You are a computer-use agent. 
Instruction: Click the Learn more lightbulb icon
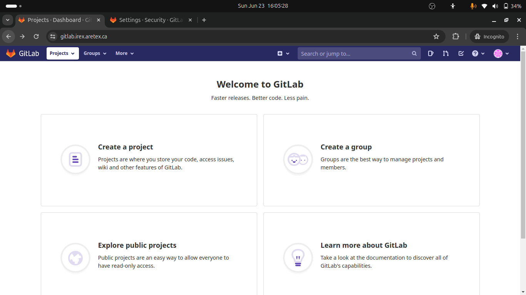point(298,258)
